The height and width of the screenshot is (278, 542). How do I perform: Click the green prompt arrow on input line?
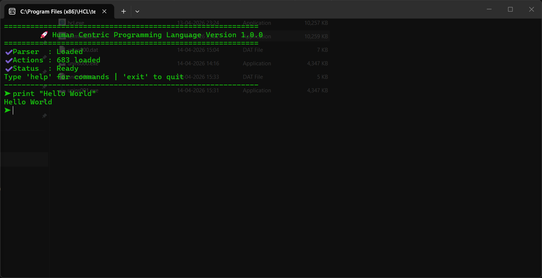[x=7, y=110]
